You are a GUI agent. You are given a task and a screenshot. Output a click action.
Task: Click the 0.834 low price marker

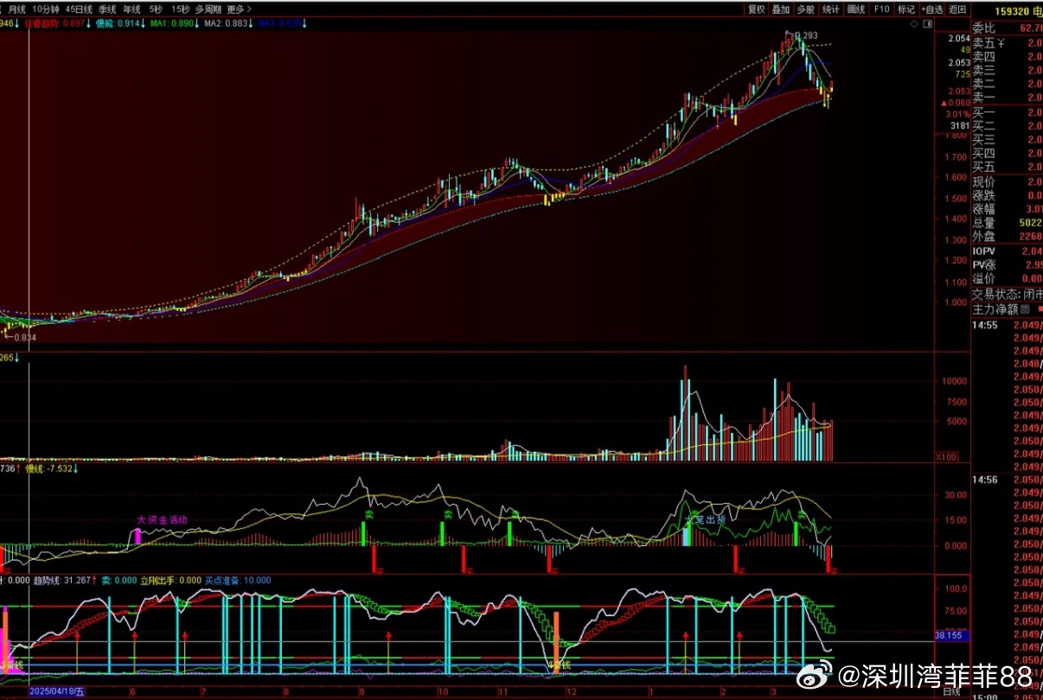tap(24, 337)
